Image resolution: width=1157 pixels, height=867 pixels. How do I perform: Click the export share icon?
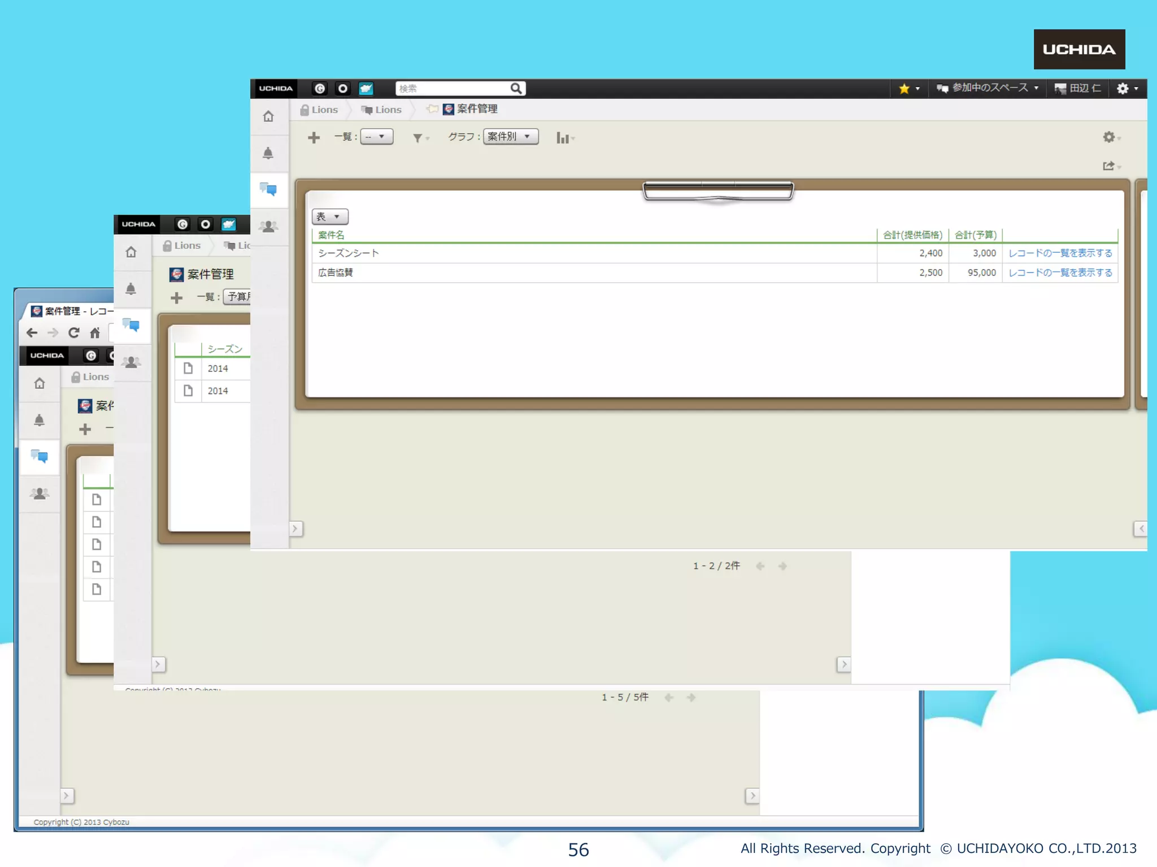coord(1109,165)
